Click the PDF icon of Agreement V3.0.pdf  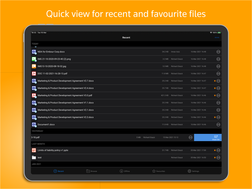[x=34, y=95]
